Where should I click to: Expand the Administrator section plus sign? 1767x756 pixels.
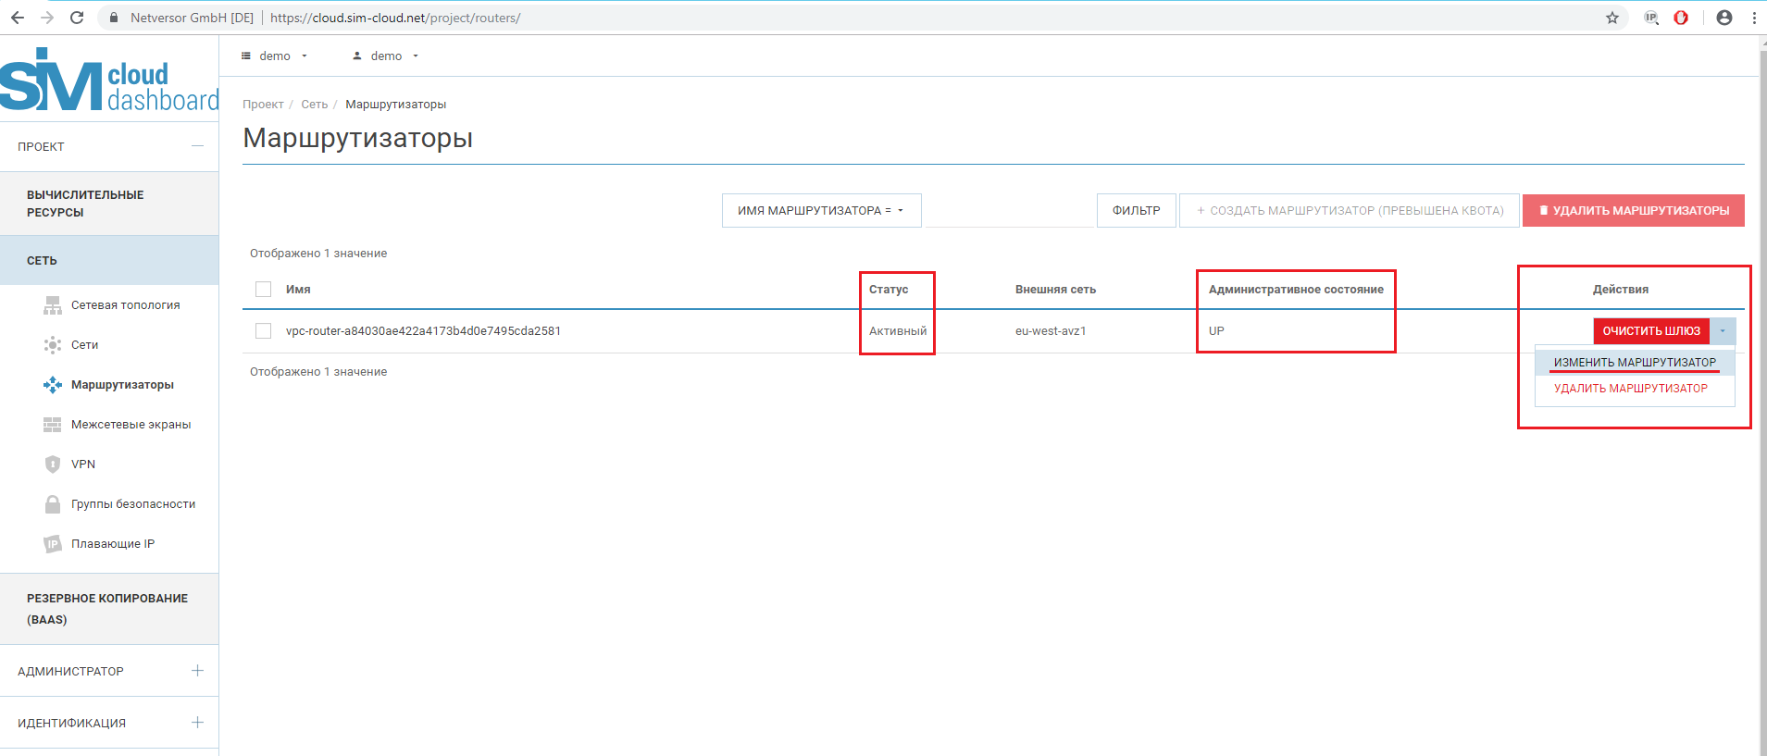pos(197,671)
